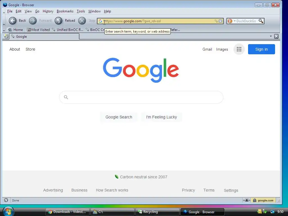Open the Advertising footer link
The width and height of the screenshot is (288, 216).
pos(53,190)
